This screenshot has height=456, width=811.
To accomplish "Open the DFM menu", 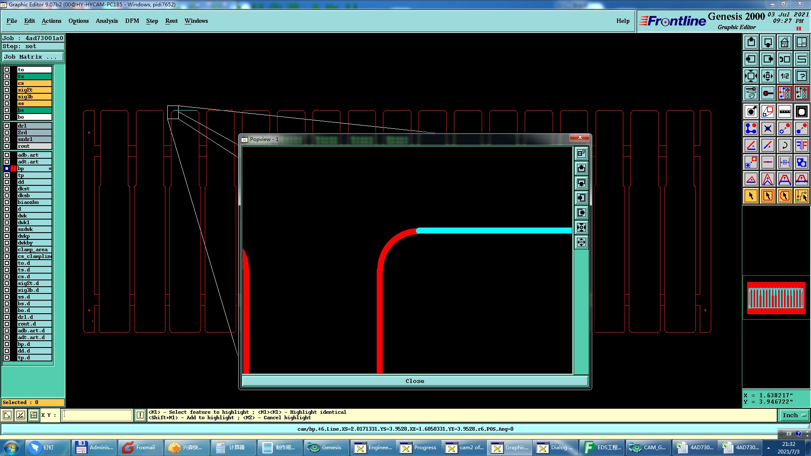I will click(x=132, y=21).
